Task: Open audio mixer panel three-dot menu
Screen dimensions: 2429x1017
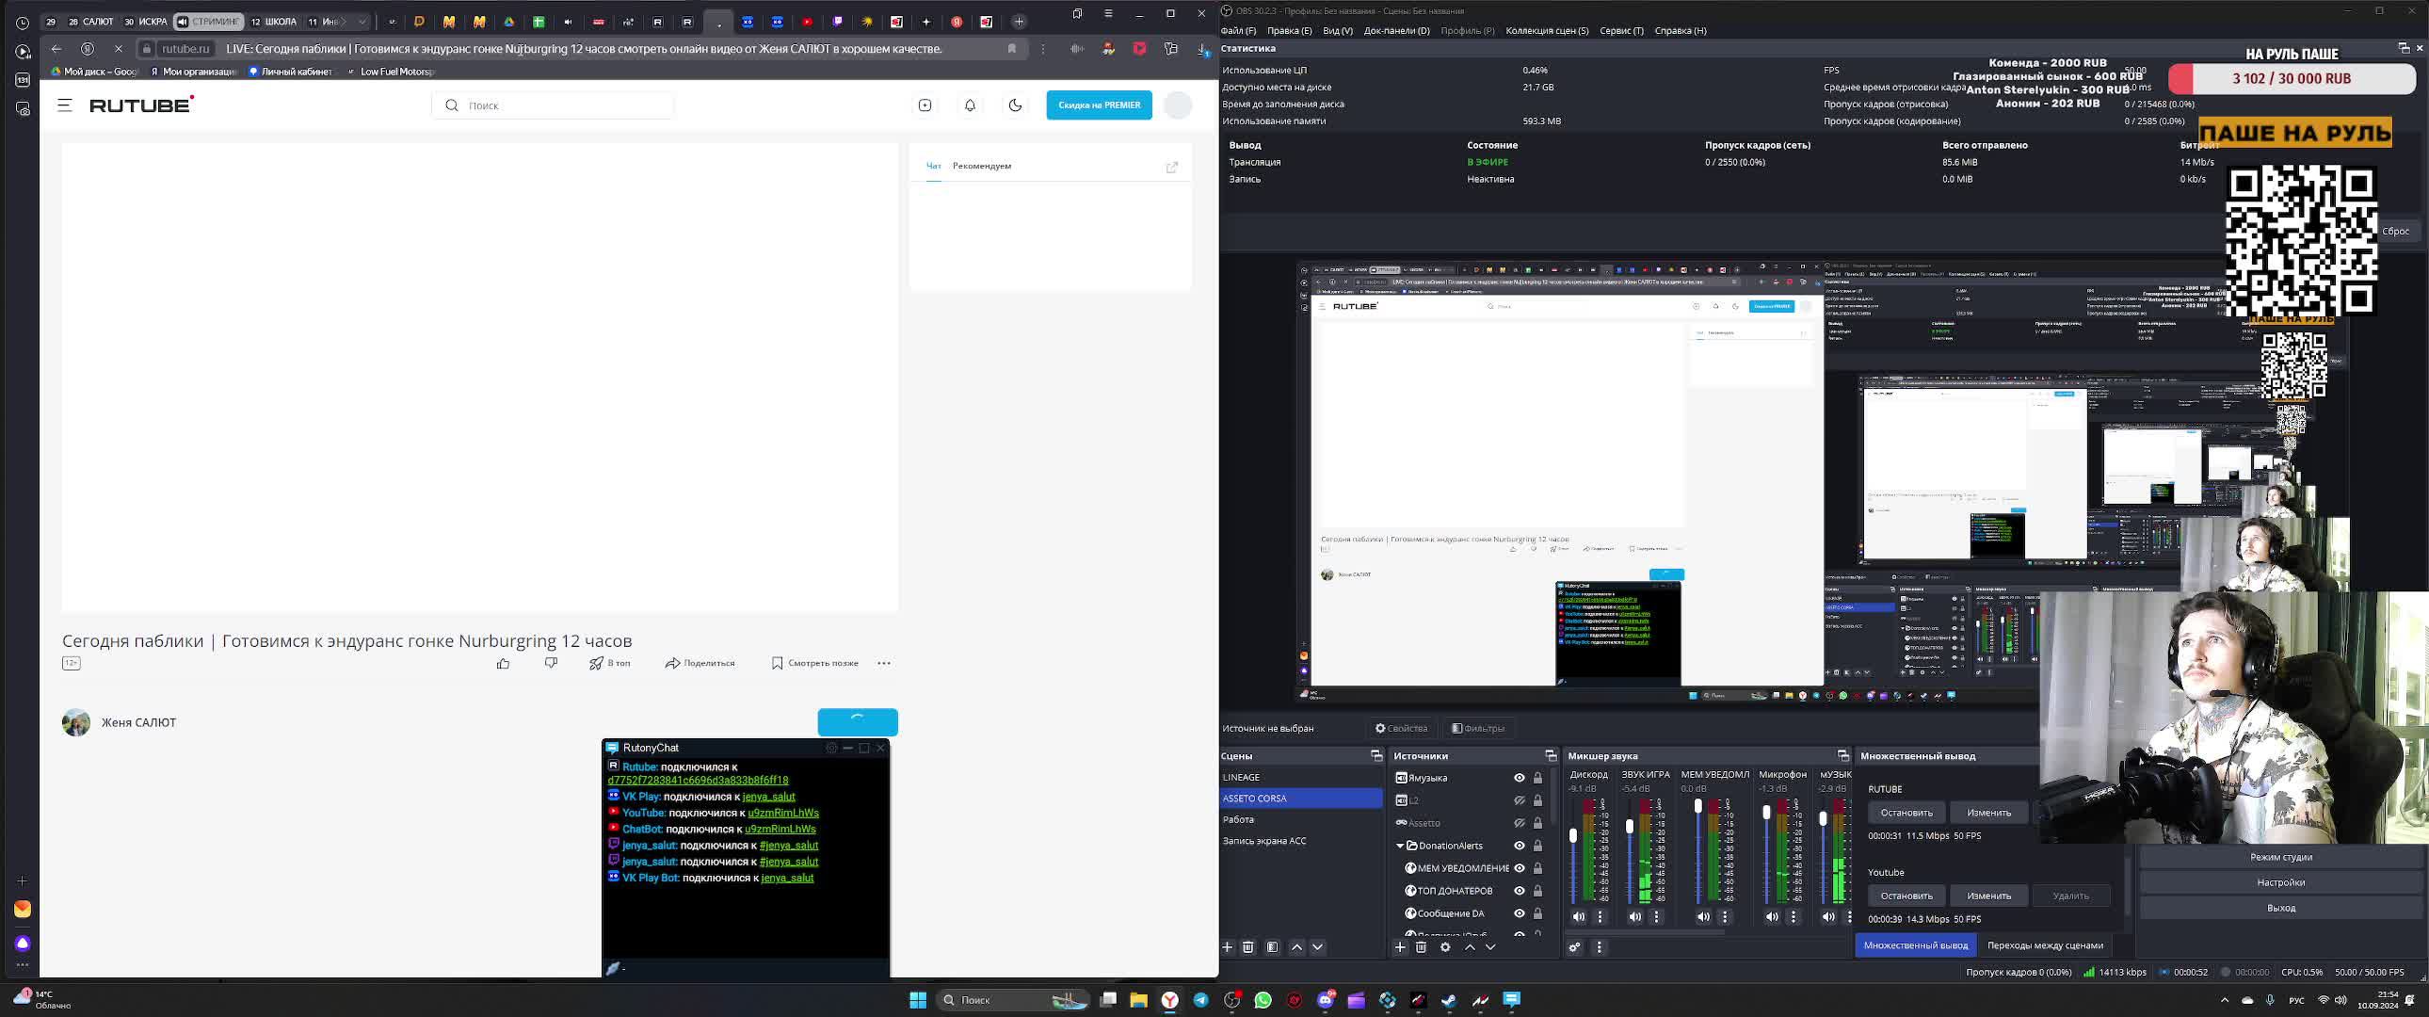Action: [1600, 947]
